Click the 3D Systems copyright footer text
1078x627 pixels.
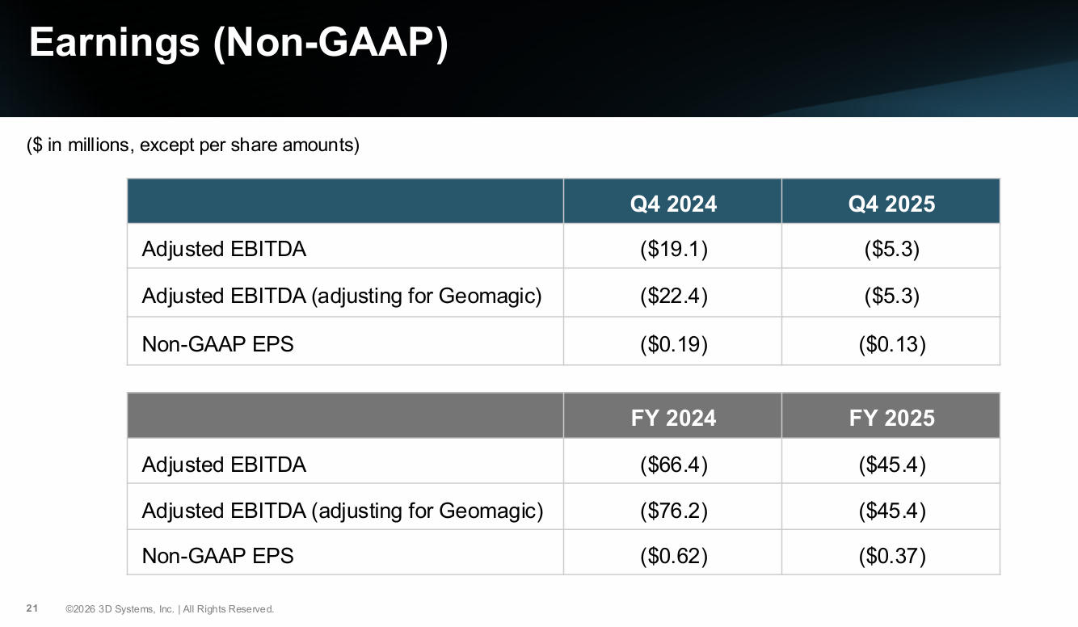(170, 609)
